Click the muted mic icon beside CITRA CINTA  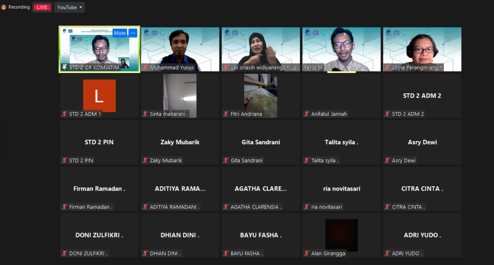click(387, 207)
